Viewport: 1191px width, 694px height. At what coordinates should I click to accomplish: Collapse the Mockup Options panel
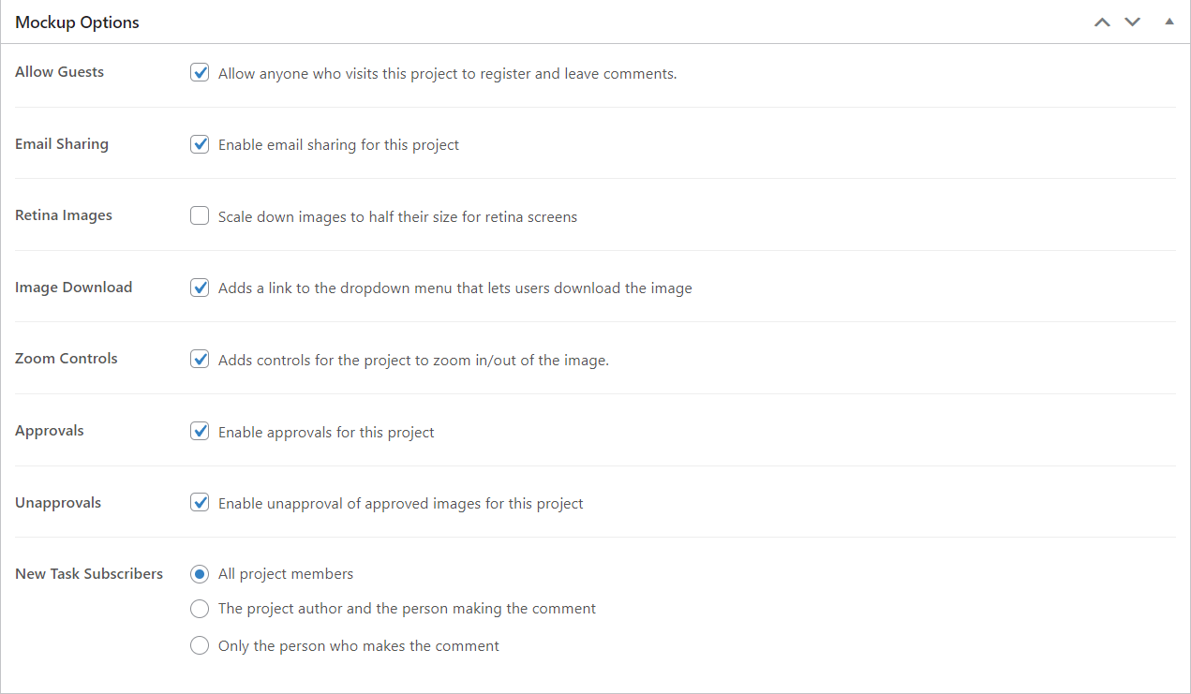[1169, 22]
